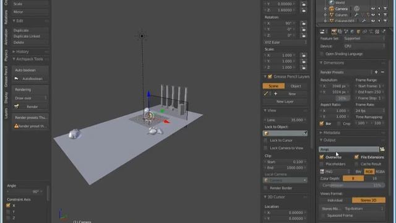
Task: Enable Lock to Cursor checkbox
Action: pyautogui.click(x=265, y=141)
